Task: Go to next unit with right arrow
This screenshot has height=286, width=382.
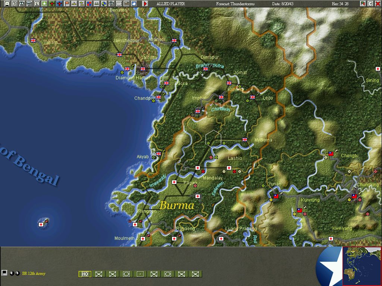Action: (17, 273)
